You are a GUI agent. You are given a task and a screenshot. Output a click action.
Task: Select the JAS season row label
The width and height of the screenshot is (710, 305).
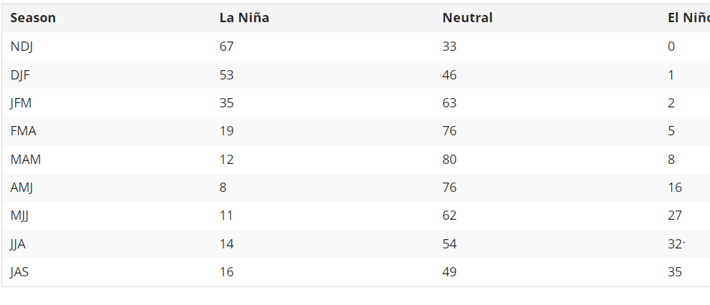21,272
